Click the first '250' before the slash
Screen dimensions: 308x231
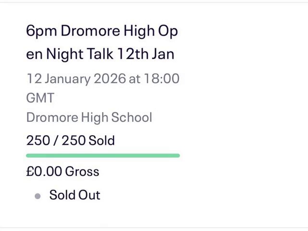tap(38, 141)
